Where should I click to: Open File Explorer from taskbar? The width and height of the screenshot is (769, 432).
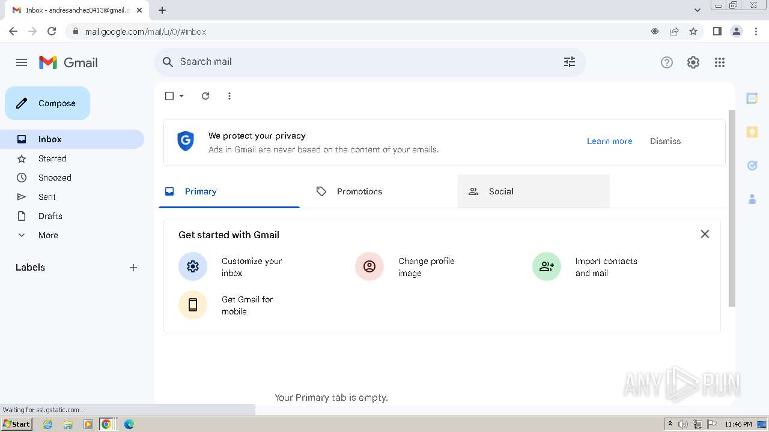[x=68, y=424]
